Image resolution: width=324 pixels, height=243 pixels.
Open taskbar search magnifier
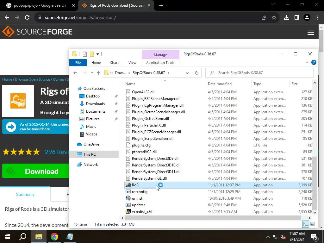[23, 237]
